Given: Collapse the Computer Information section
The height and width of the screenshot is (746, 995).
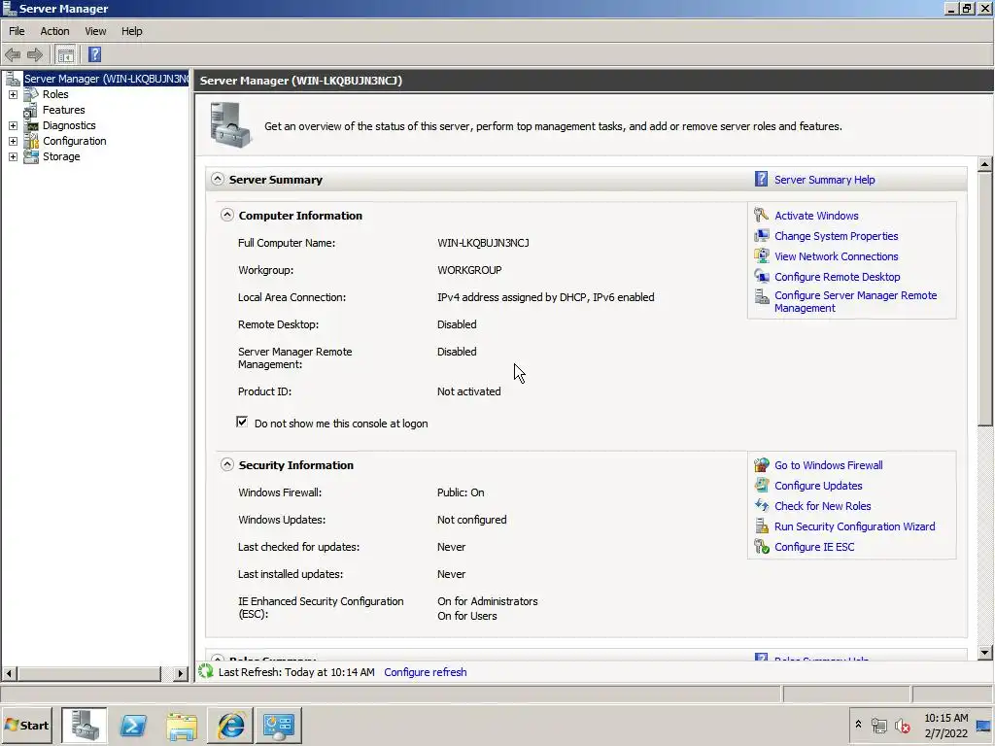Looking at the screenshot, I should (x=227, y=215).
